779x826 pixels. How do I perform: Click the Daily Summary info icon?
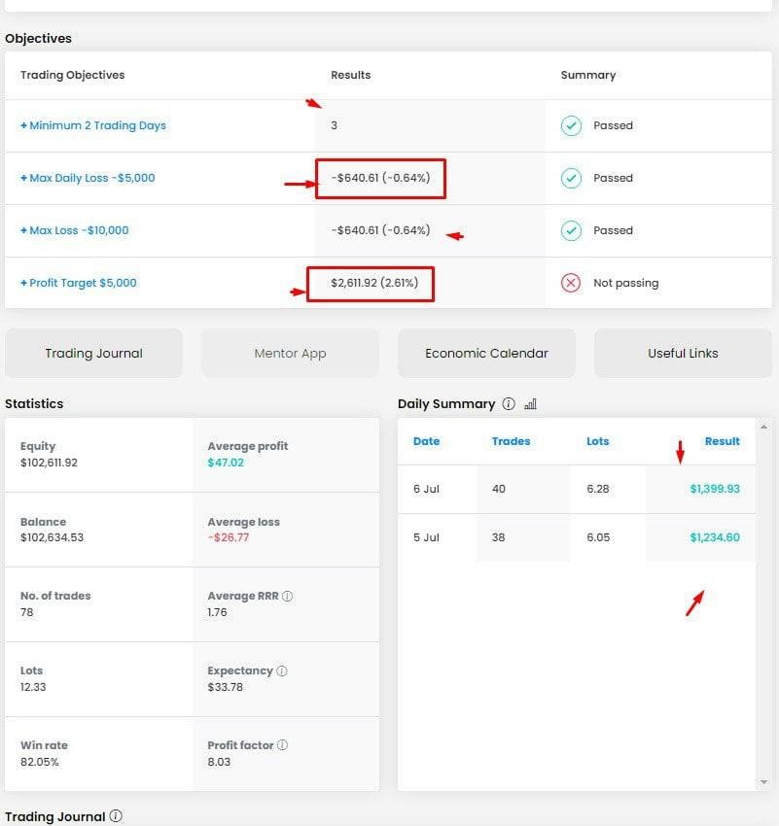pos(509,404)
